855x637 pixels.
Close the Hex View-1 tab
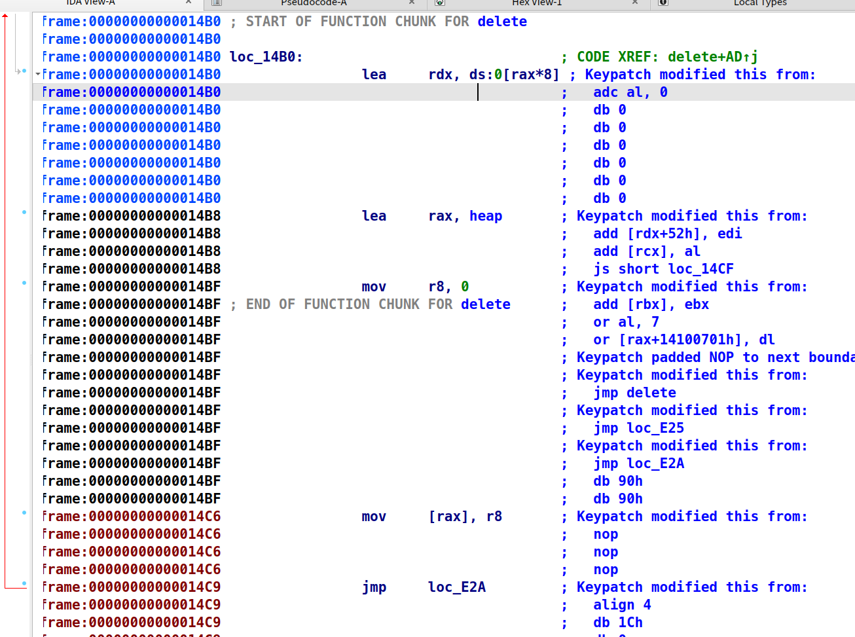click(634, 3)
